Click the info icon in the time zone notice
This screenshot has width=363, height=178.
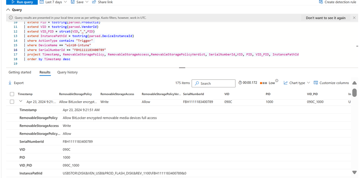pos(11,18)
